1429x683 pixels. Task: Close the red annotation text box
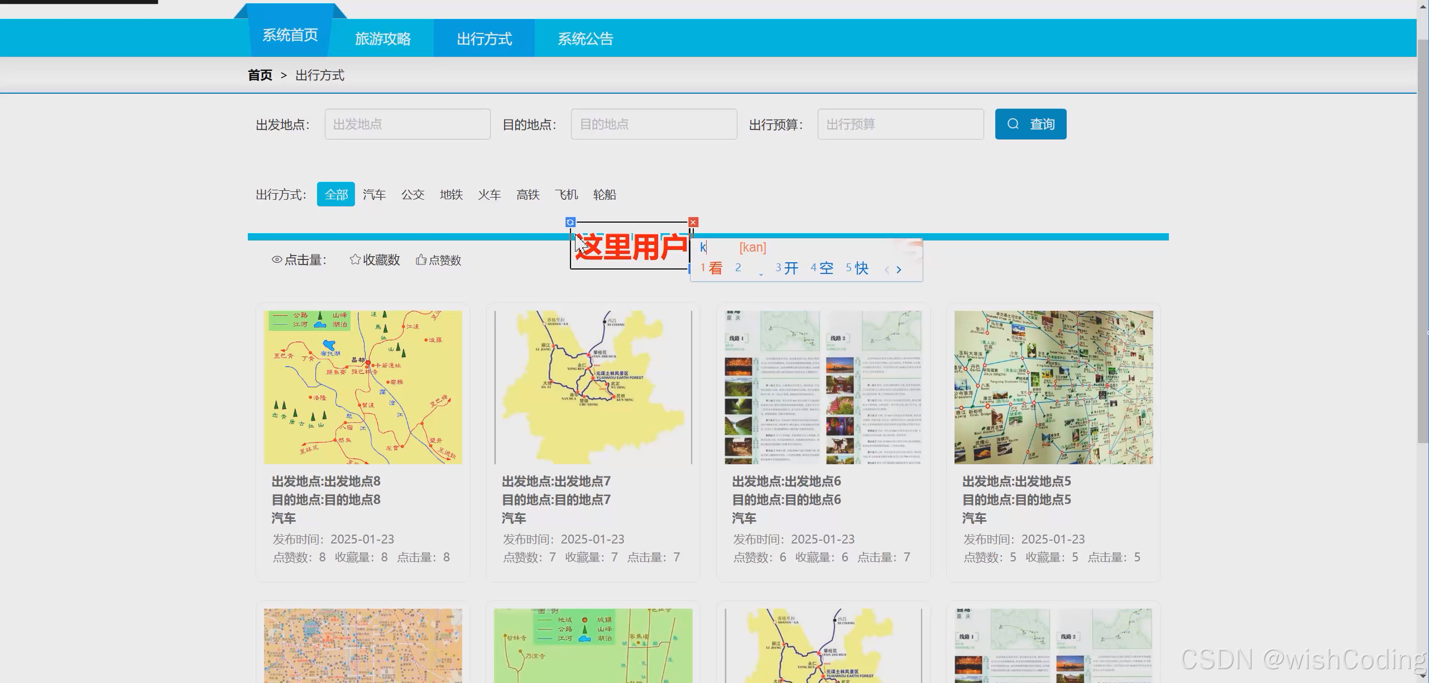tap(693, 222)
